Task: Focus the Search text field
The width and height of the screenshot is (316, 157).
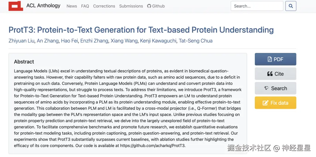Action: point(257,6)
